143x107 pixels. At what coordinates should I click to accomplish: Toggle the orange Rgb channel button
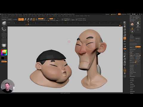point(41,19)
